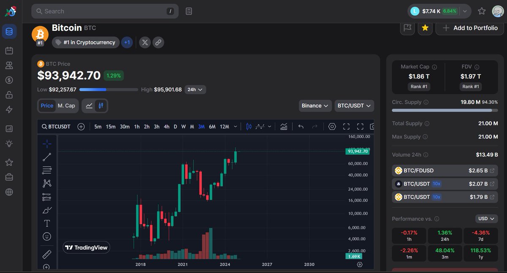Select the 15m timeframe

(x=111, y=126)
